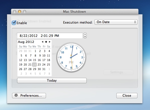Select August 29 in the calendar
Screen dimensions: 150x110
[34, 69]
